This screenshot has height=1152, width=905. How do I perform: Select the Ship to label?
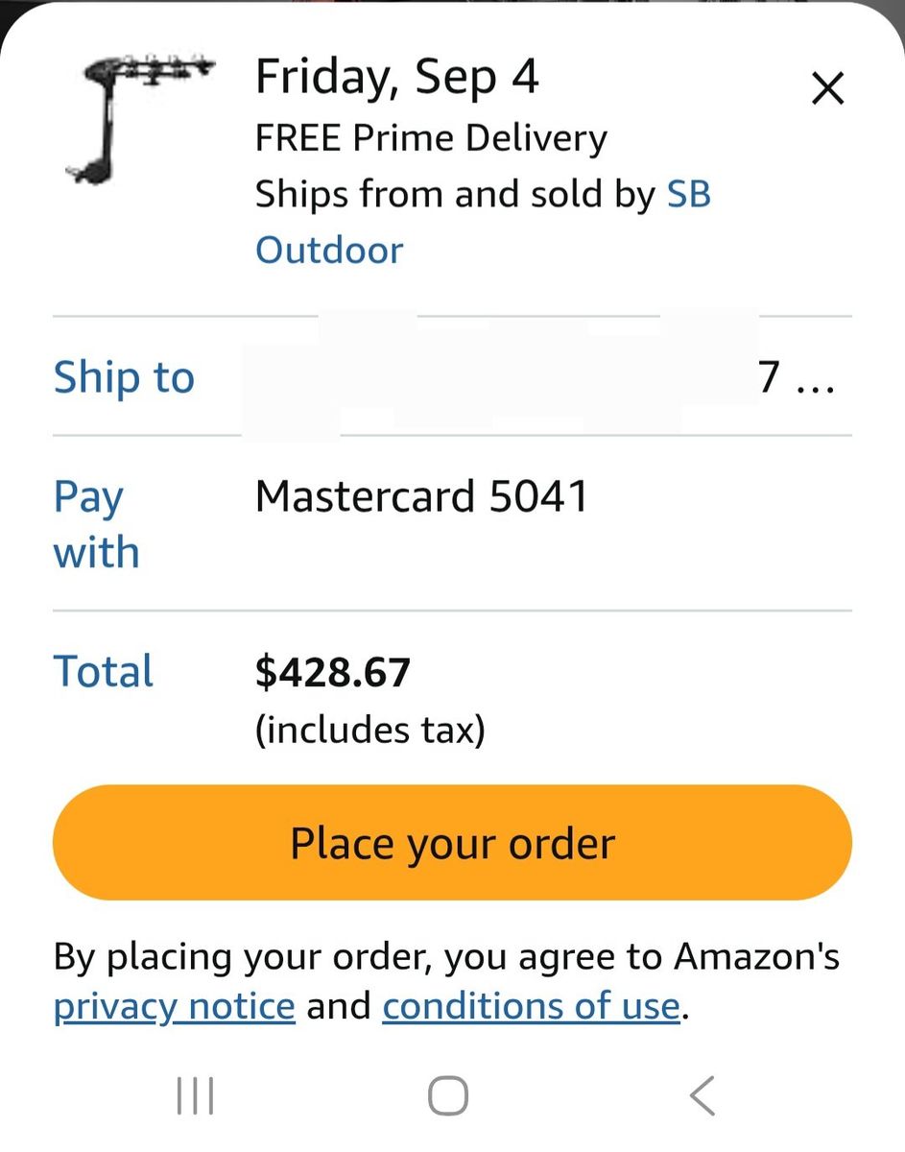(x=124, y=376)
